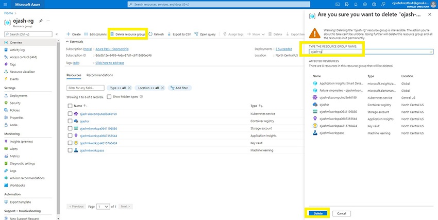
Task: Click Export to CSV in the toolbar
Action: [x=179, y=35]
